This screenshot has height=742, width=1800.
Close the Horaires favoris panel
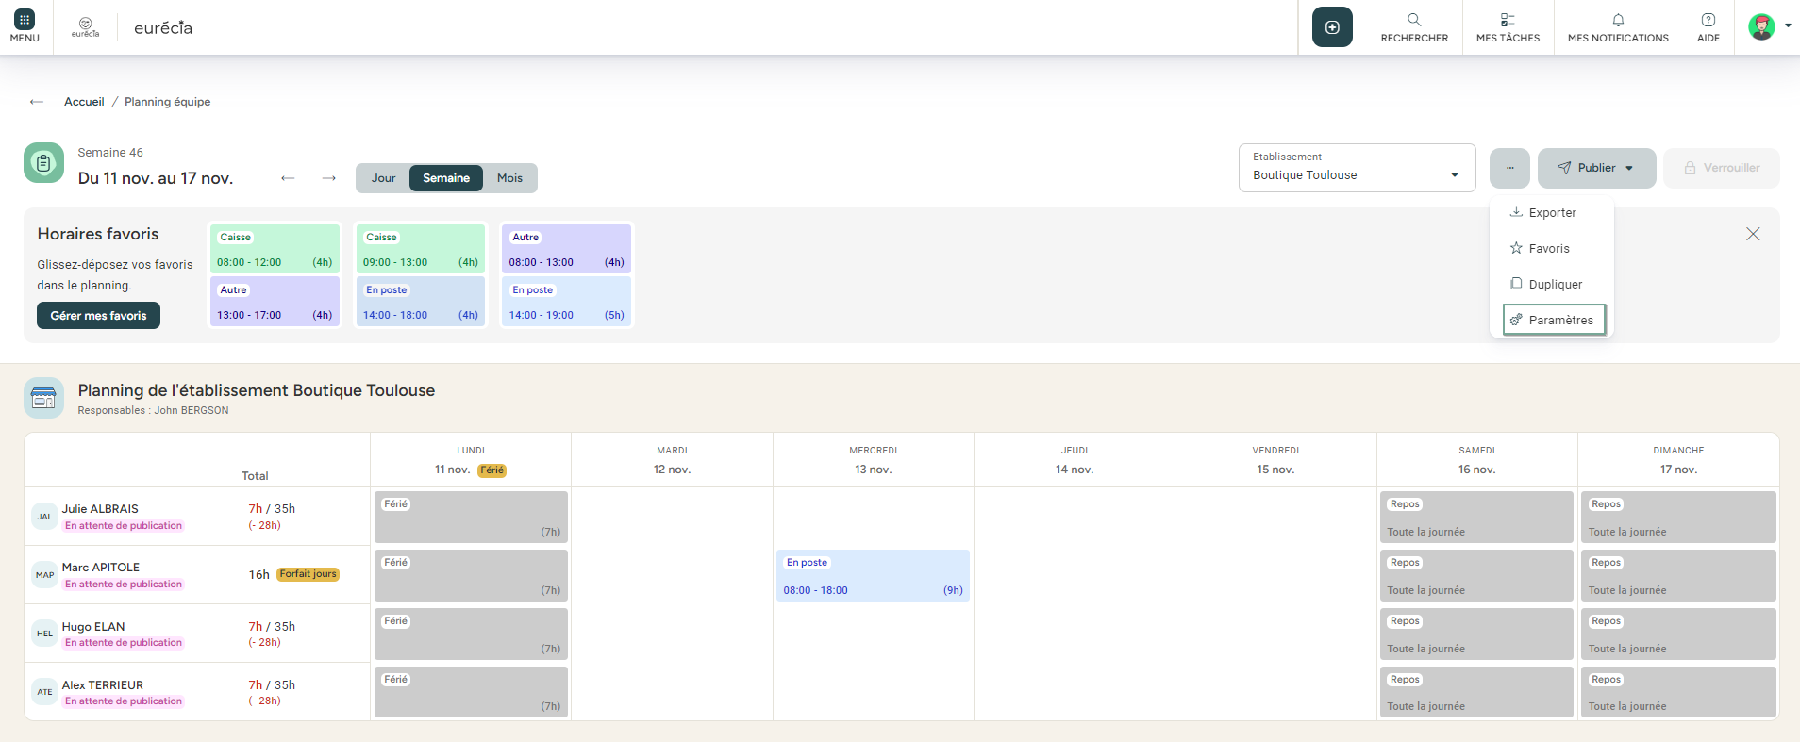click(1752, 234)
